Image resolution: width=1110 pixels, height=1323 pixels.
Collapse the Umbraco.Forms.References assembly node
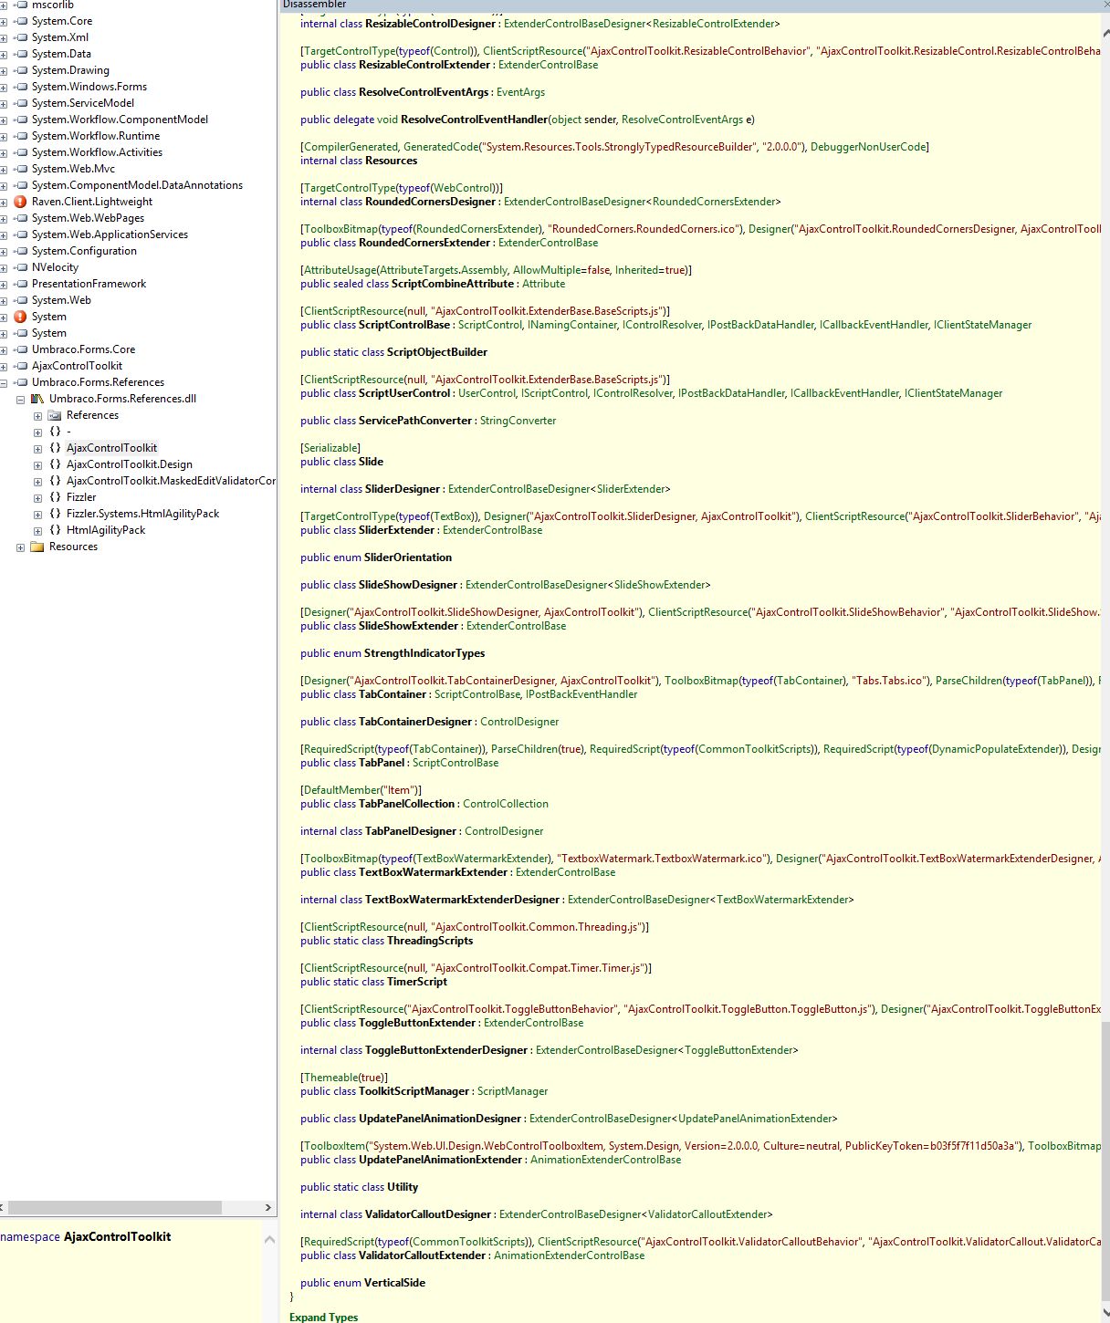[4, 383]
